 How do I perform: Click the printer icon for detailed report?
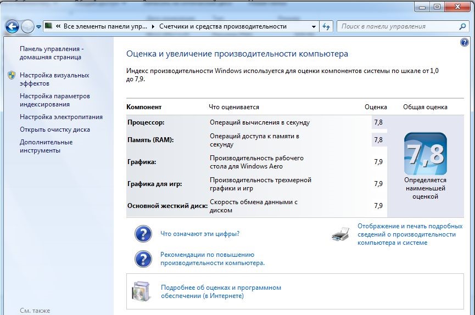340,234
